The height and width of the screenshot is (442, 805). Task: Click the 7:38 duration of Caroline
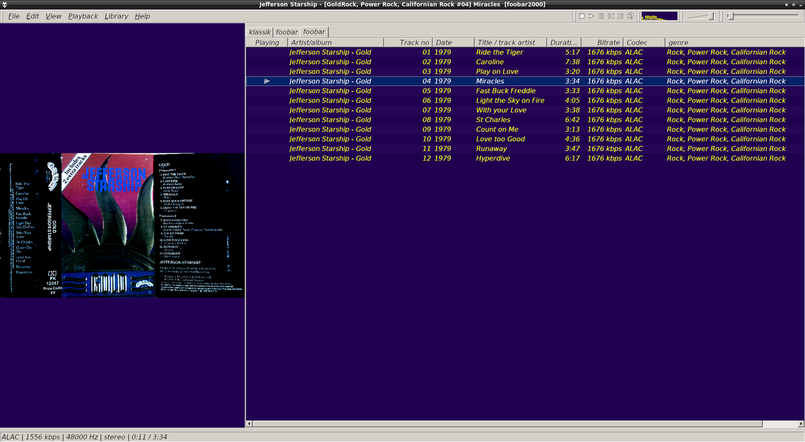point(572,62)
